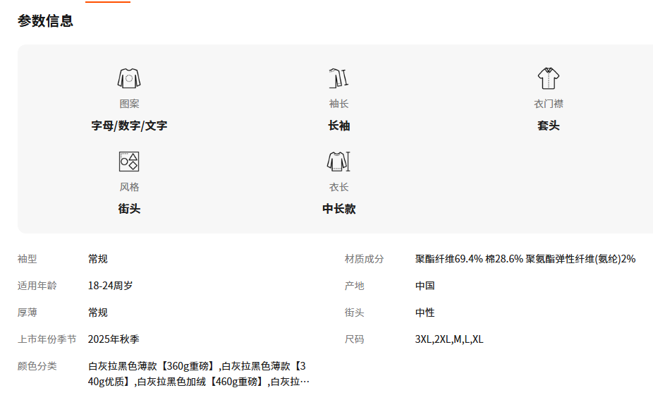Click the placket (衣门襟) shirt icon
This screenshot has width=653, height=400.
pyautogui.click(x=548, y=78)
